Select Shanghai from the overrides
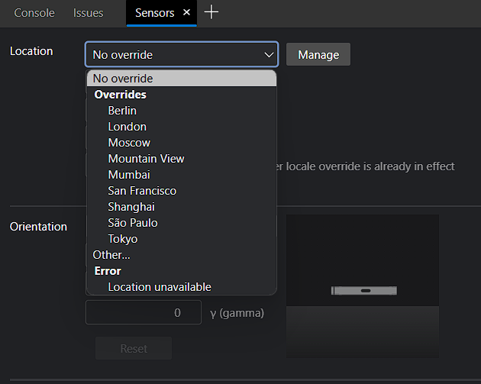Screen dimensions: 481x384 pyautogui.click(x=131, y=207)
